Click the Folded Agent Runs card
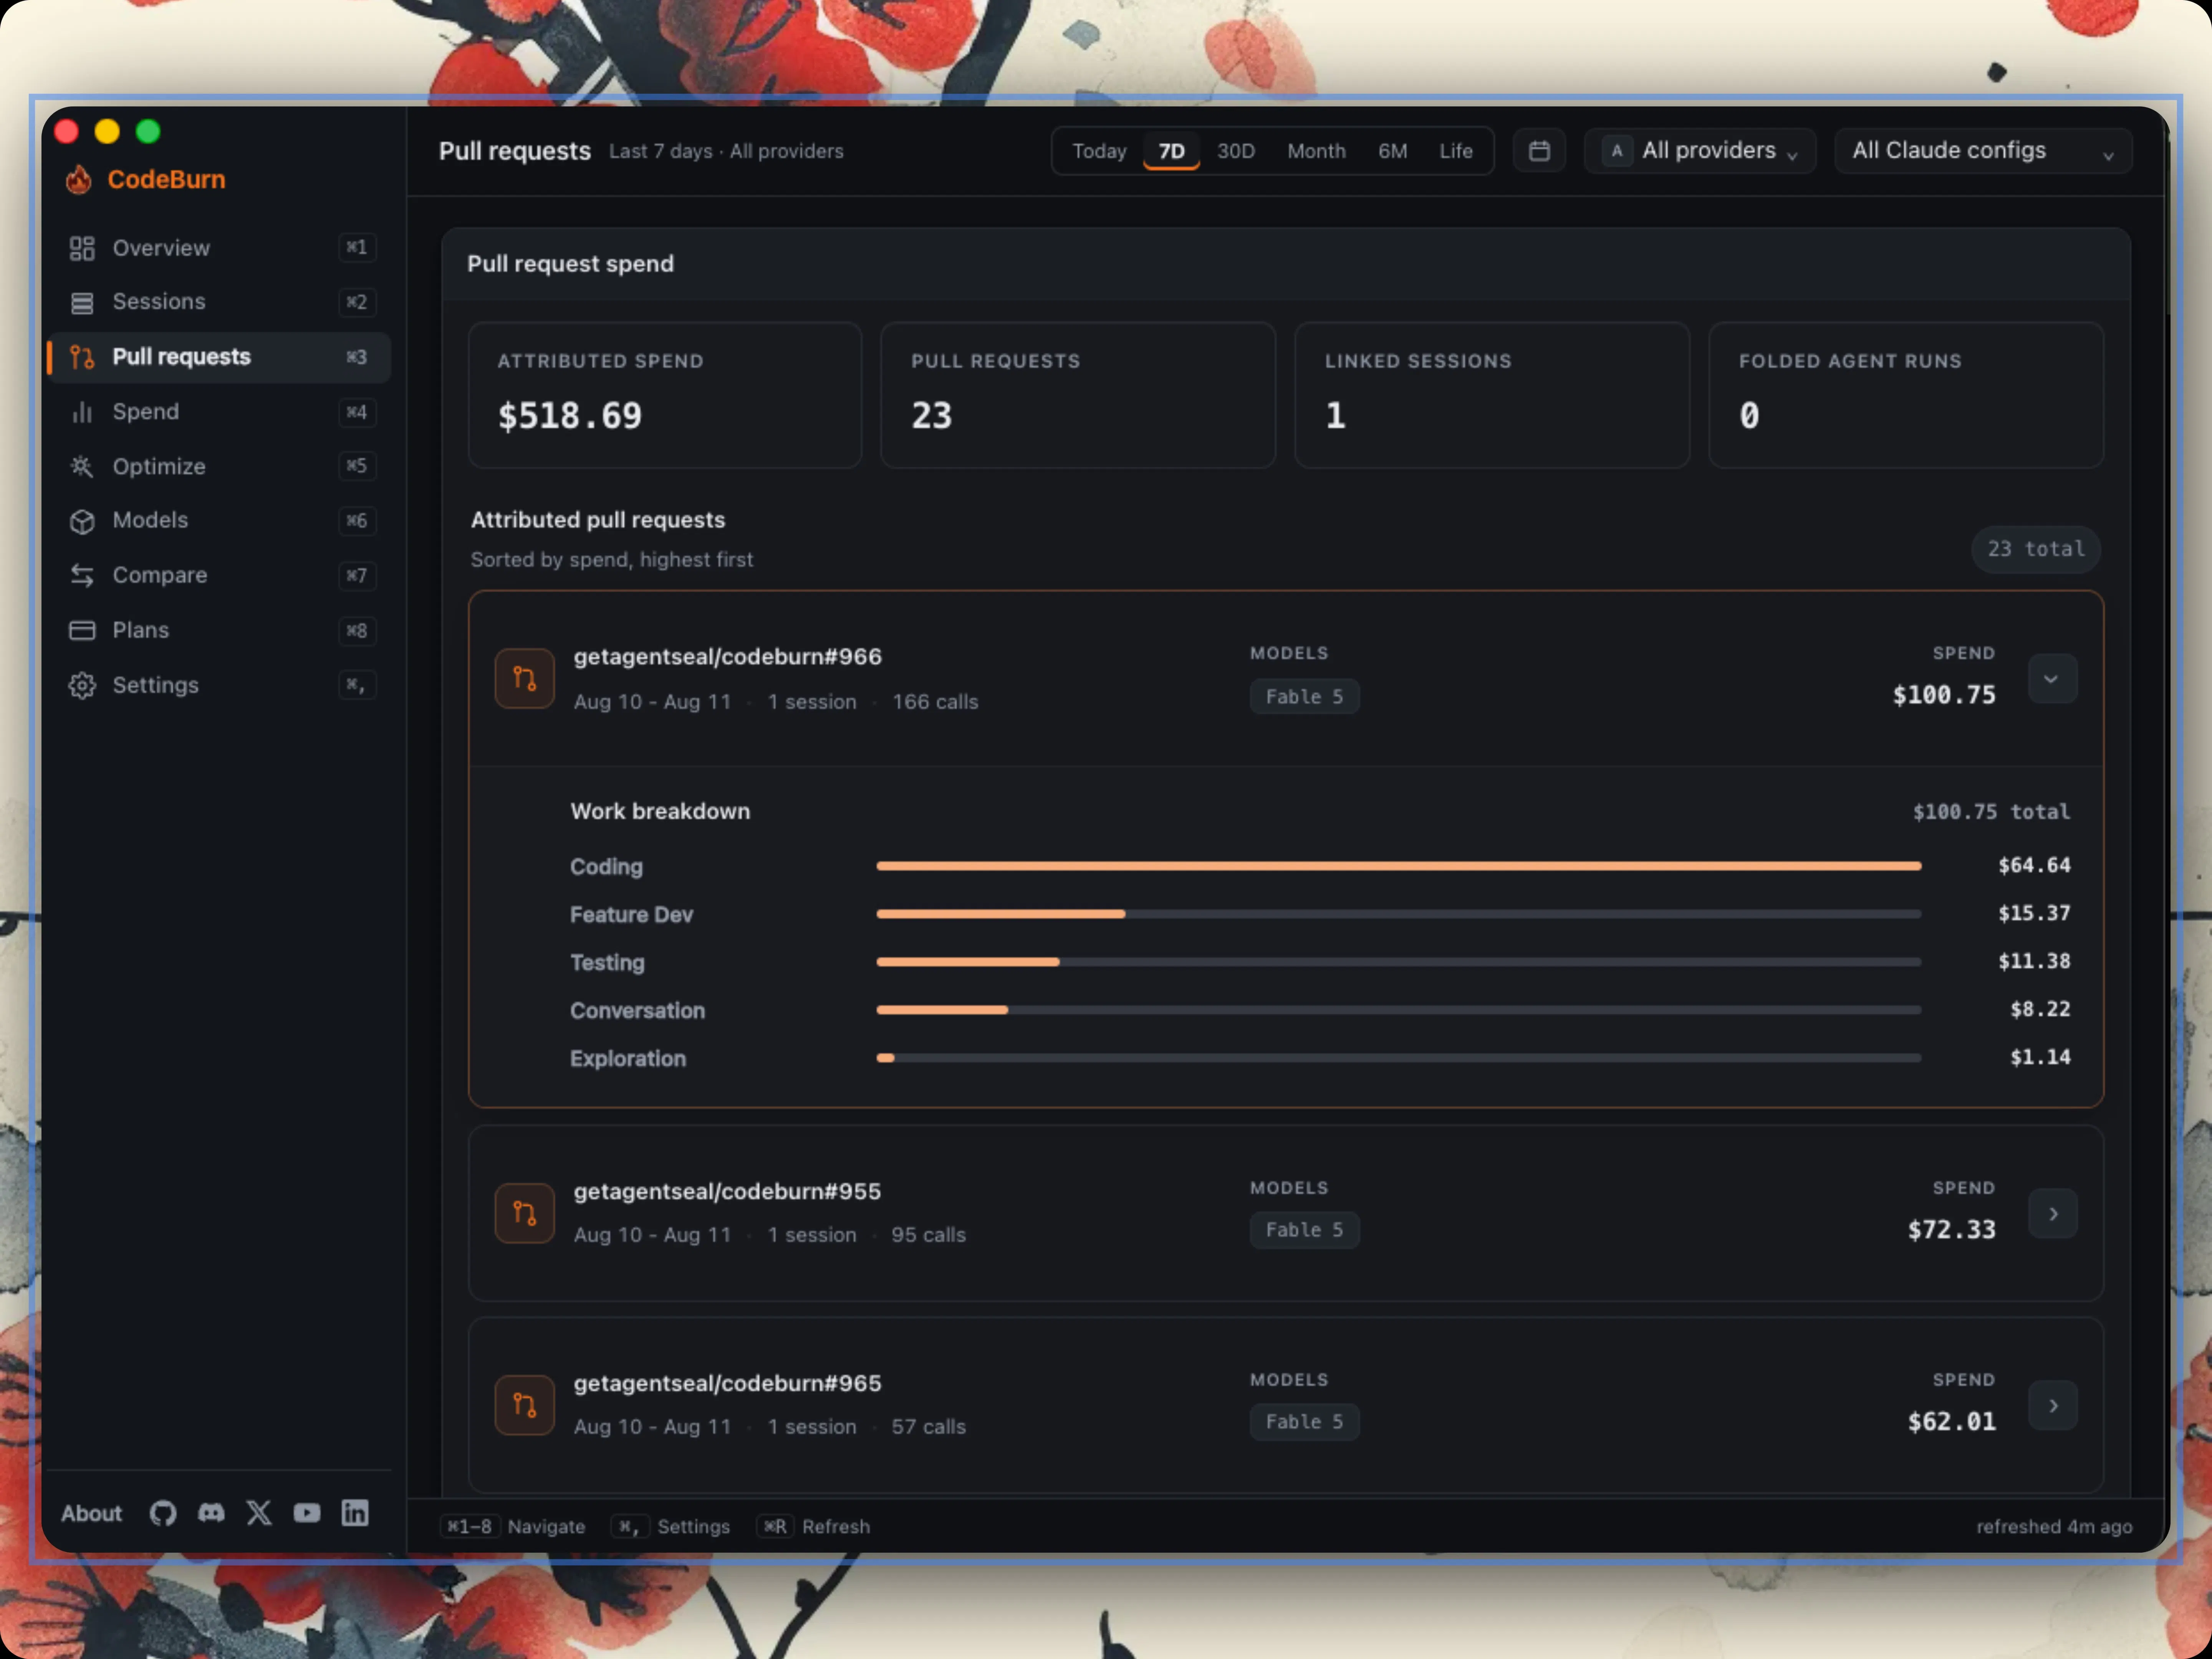This screenshot has width=2212, height=1659. point(1906,395)
